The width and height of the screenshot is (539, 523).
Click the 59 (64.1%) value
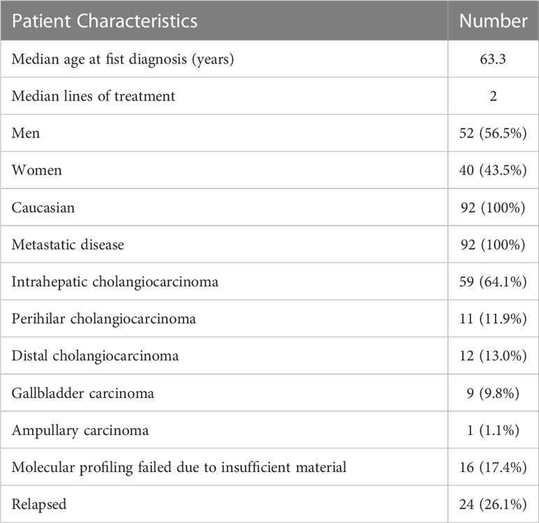pyautogui.click(x=493, y=281)
